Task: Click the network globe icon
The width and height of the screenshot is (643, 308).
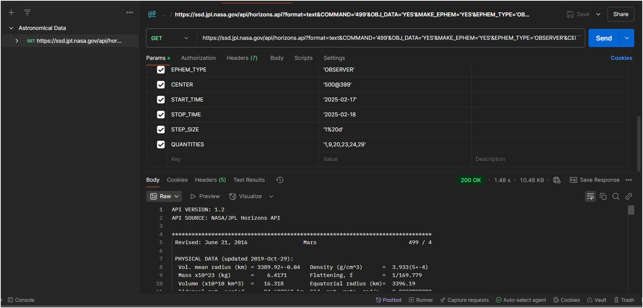Action: pyautogui.click(x=557, y=180)
